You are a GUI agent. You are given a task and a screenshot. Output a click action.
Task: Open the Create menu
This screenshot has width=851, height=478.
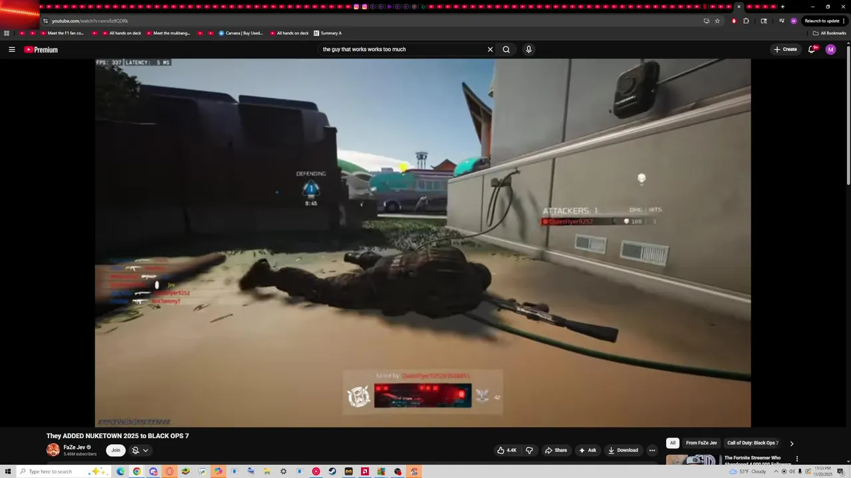pos(785,49)
